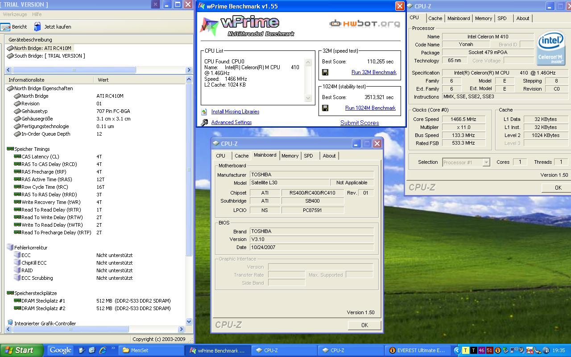Viewport: 571px width, 357px height.
Task: Click the Advanced Settings wrench icon
Action: [204, 122]
